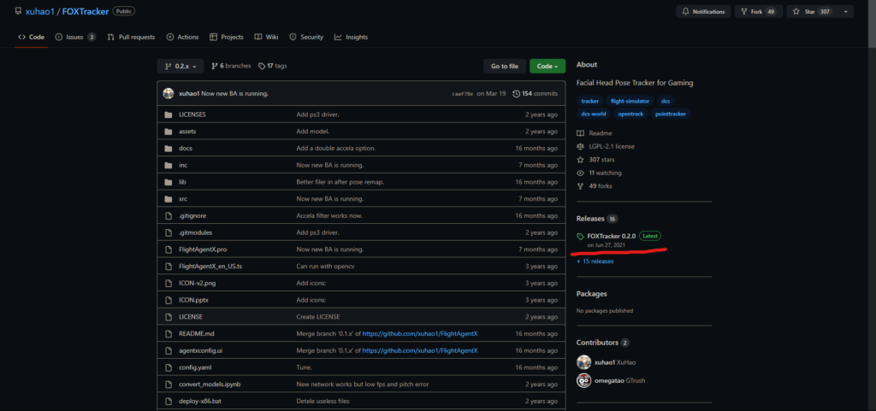Switch to the Issues tab
Screen dimensions: 876x411
click(x=75, y=37)
